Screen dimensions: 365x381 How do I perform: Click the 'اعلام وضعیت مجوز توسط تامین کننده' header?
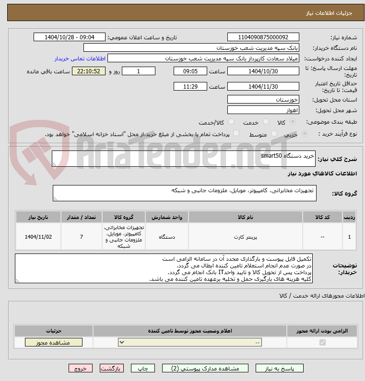[x=190, y=331]
